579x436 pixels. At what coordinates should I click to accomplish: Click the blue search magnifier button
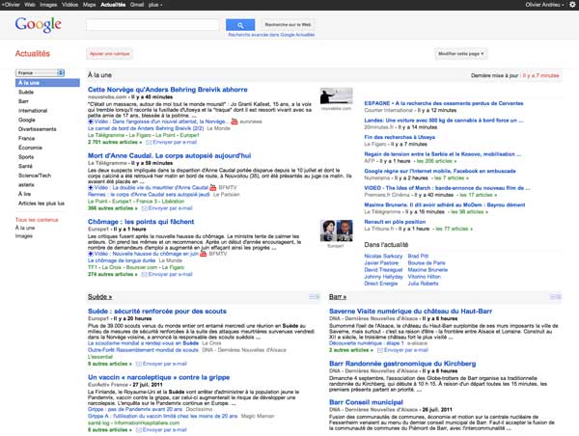pyautogui.click(x=240, y=24)
